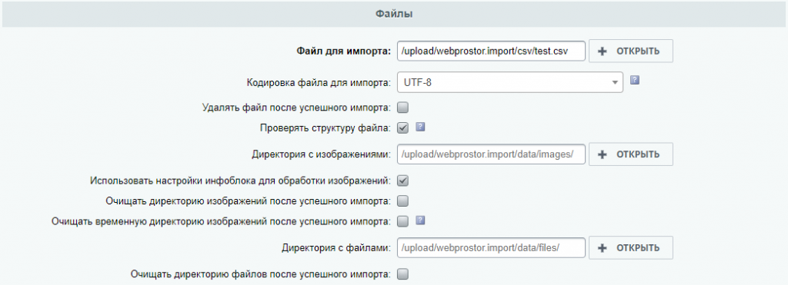
Task: Click 'Очищать директорию файлов после успешного импорта:' label
Action: (x=261, y=274)
